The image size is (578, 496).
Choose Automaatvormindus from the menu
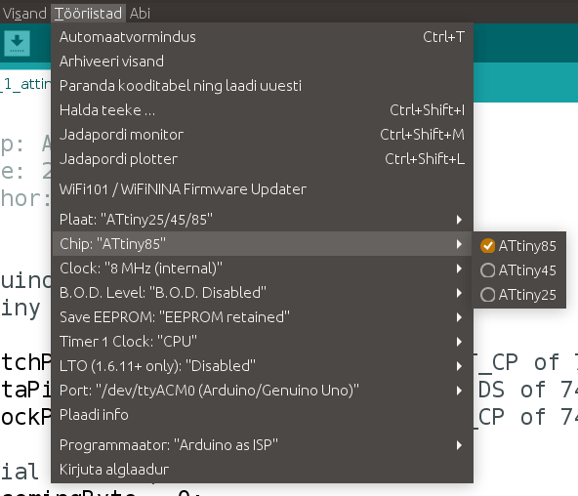(262, 37)
